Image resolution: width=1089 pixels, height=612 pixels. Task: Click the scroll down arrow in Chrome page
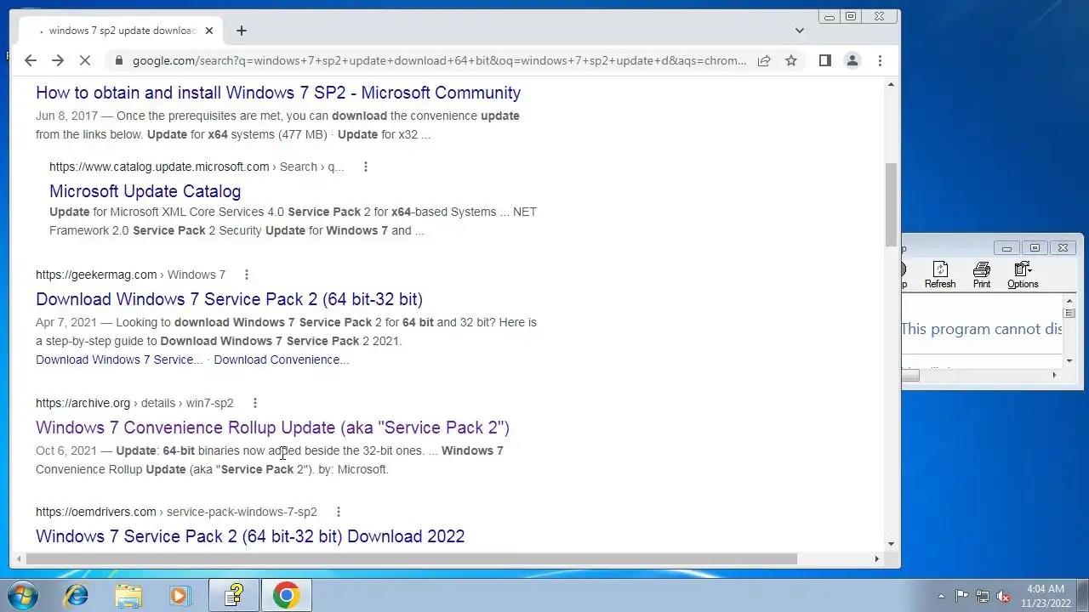(891, 544)
